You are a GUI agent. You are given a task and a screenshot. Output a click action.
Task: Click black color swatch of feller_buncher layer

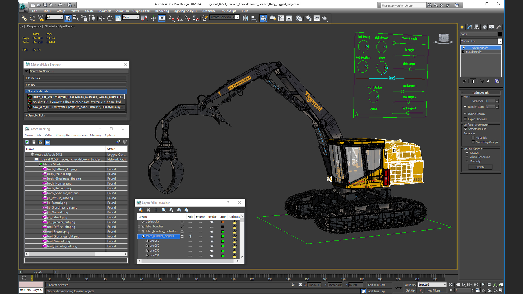point(223,227)
